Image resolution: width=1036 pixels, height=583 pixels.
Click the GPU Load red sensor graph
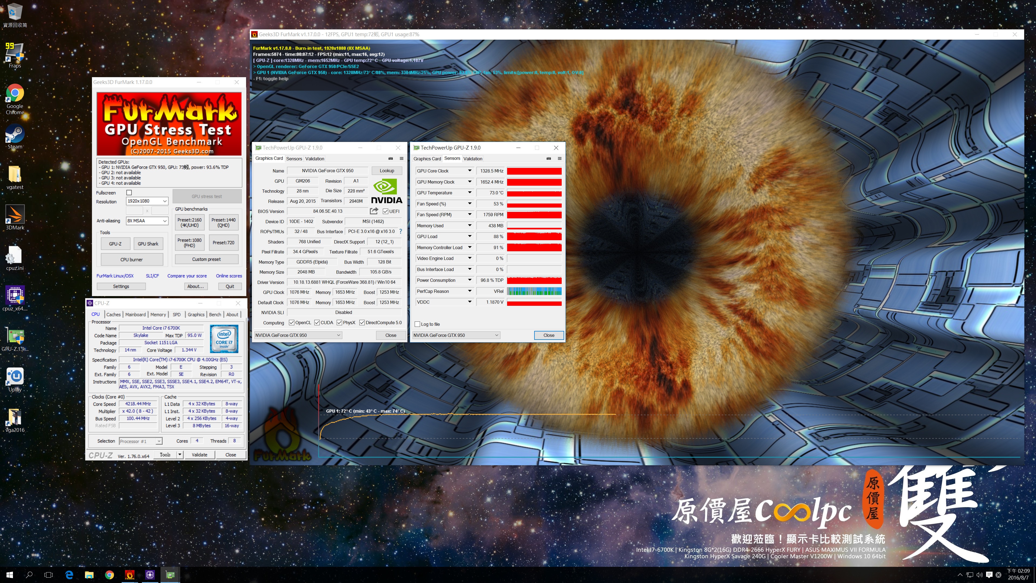point(534,237)
